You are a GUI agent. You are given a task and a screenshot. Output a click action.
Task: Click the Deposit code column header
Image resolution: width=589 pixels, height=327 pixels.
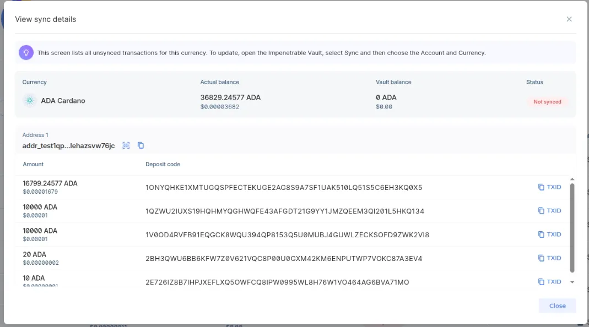163,164
